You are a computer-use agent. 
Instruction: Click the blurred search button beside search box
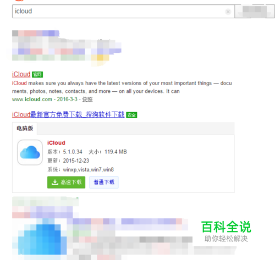pos(255,12)
